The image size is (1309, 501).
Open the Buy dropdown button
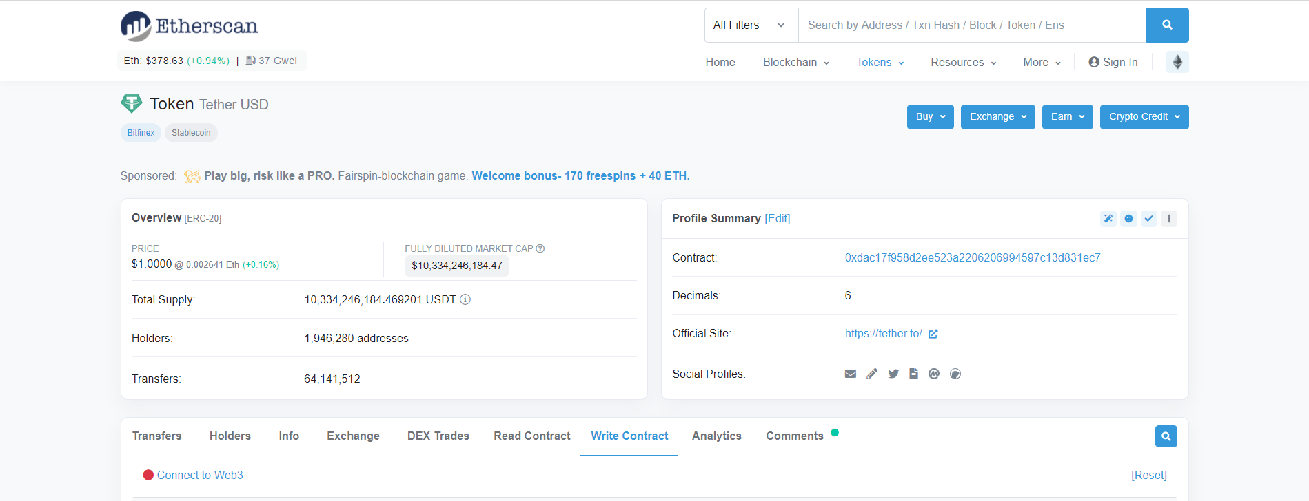931,117
